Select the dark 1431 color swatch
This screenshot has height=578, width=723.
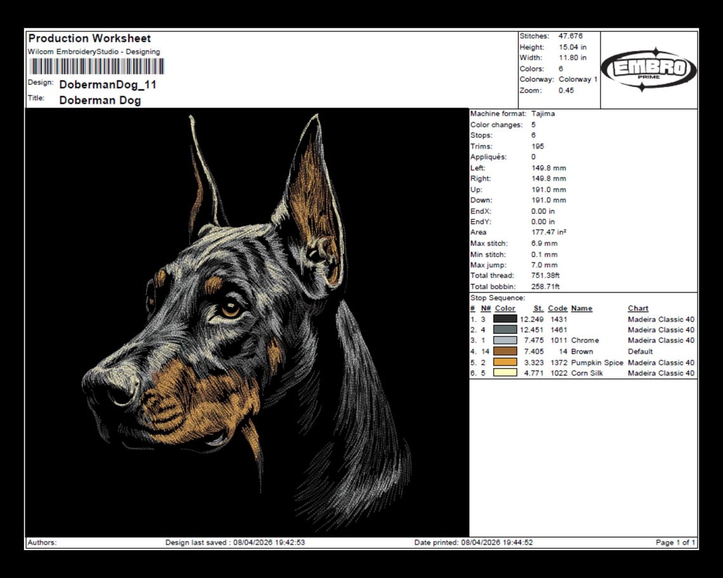pyautogui.click(x=505, y=319)
